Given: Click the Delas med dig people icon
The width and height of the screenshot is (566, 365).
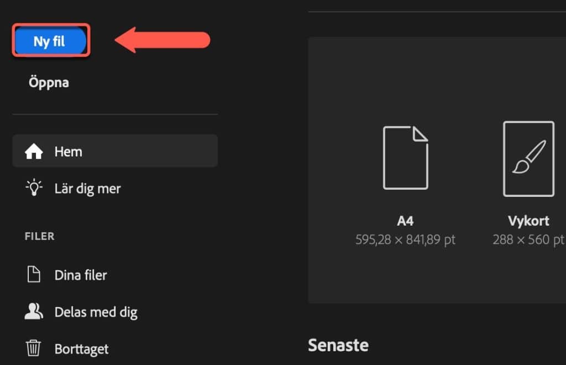Looking at the screenshot, I should (x=34, y=312).
